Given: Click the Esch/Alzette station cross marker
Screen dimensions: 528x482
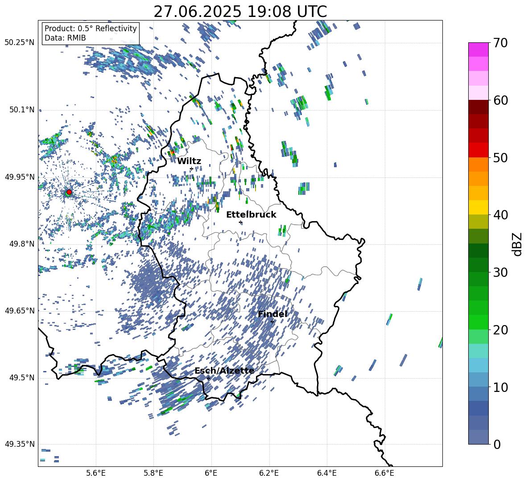Looking at the screenshot, I should pyautogui.click(x=208, y=378).
